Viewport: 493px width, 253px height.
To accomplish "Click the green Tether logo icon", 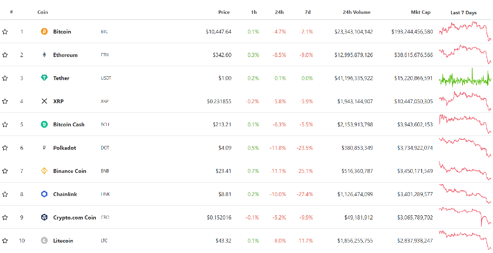I will tap(44, 78).
